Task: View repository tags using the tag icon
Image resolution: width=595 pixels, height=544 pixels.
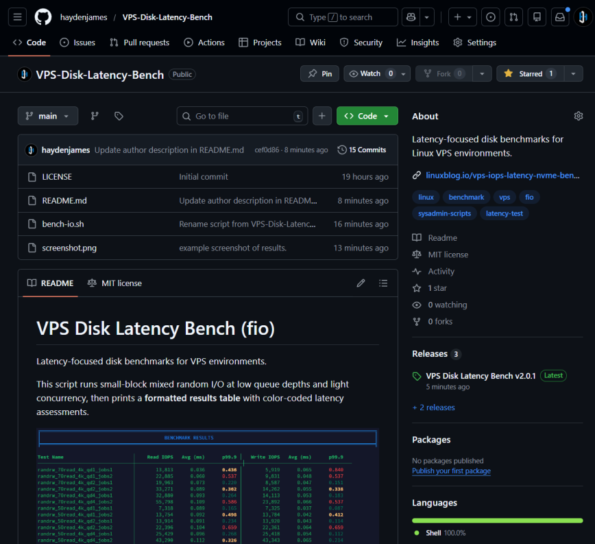Action: coord(118,116)
